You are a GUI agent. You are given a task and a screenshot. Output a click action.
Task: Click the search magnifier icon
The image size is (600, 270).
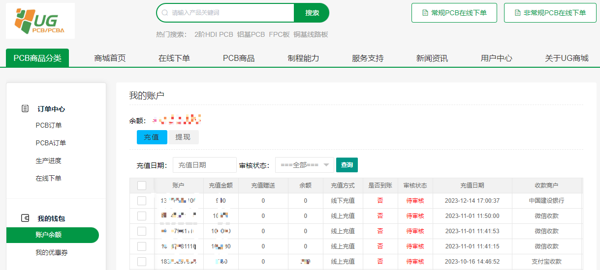pos(165,13)
